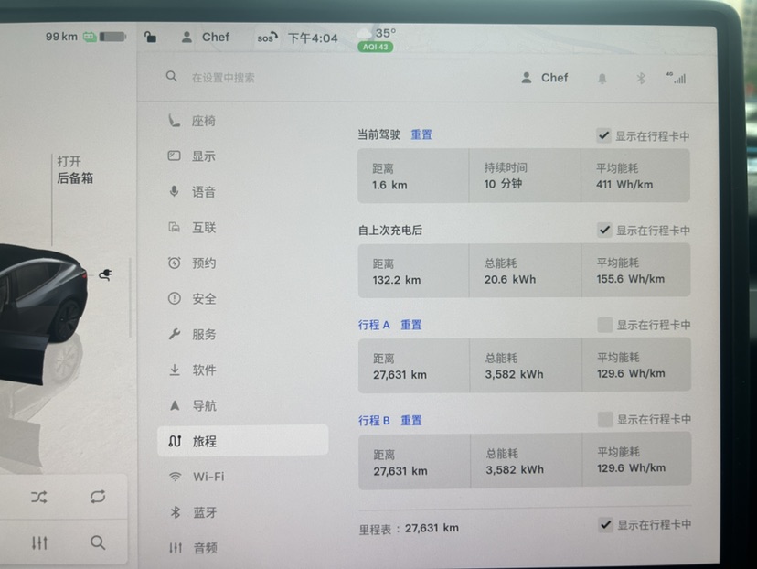Click the notification bell icon

pos(602,79)
